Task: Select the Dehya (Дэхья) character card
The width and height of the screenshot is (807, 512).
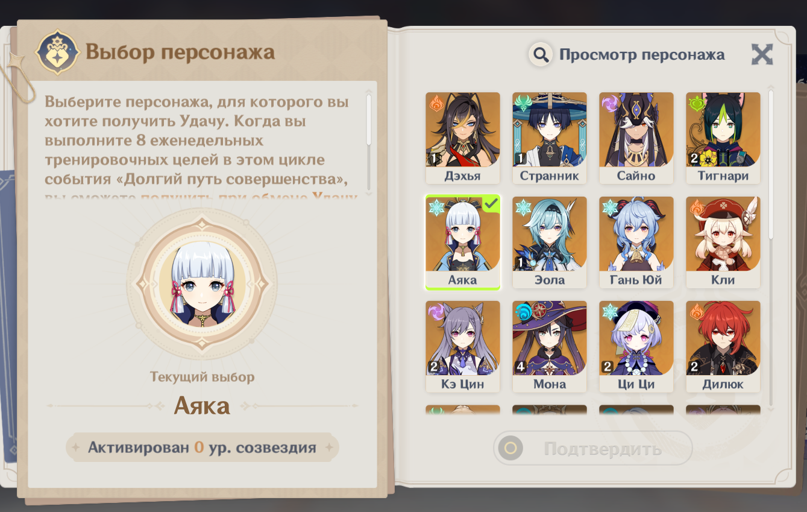Action: (462, 138)
